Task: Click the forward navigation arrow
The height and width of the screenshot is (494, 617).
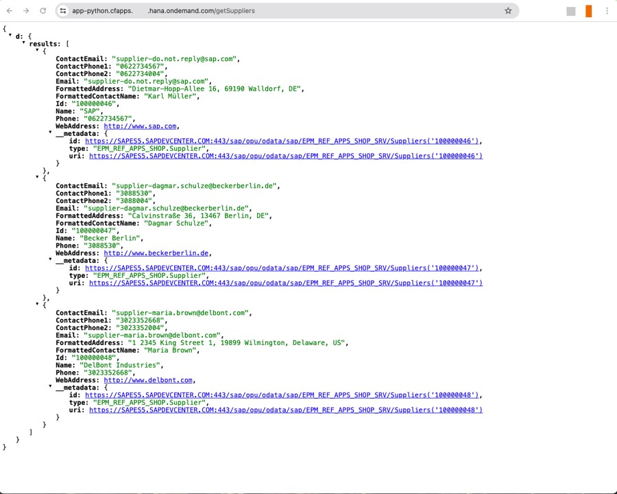Action: 25,10
